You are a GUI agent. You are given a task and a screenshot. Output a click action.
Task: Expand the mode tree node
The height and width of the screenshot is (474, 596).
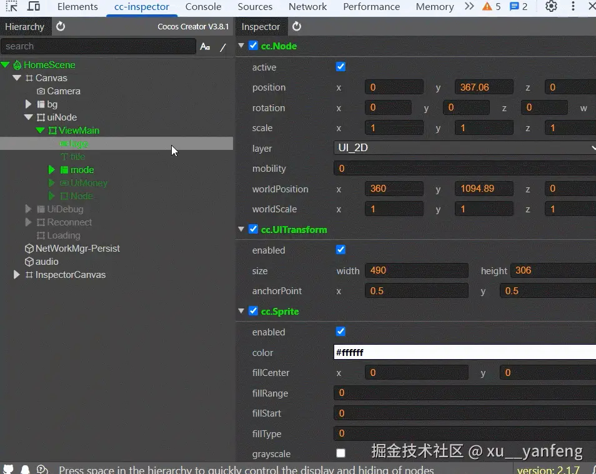52,170
